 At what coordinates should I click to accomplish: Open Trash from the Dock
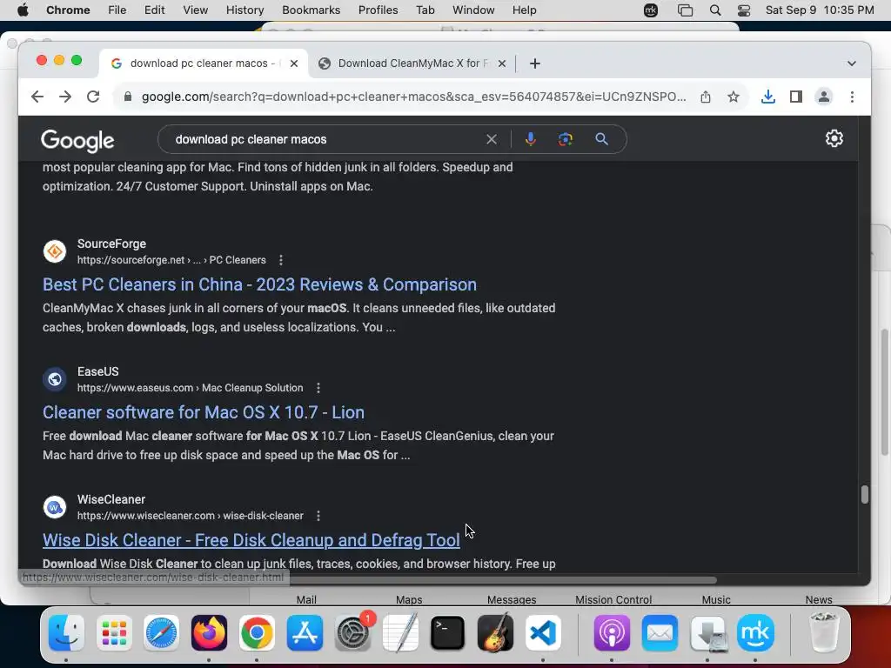pos(823,633)
